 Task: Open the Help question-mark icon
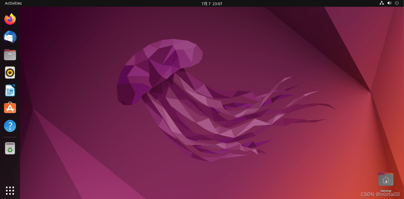point(10,126)
